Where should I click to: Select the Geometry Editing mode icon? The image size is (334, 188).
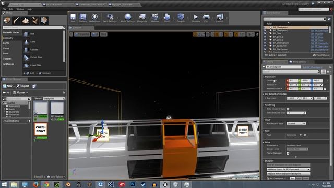(x=44, y=20)
